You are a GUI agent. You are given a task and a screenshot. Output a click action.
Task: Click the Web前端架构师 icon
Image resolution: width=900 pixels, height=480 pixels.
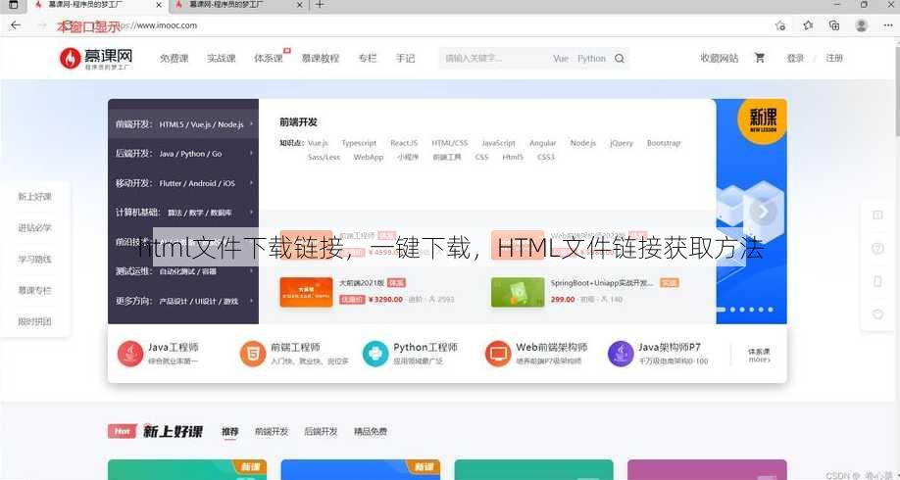coord(498,354)
